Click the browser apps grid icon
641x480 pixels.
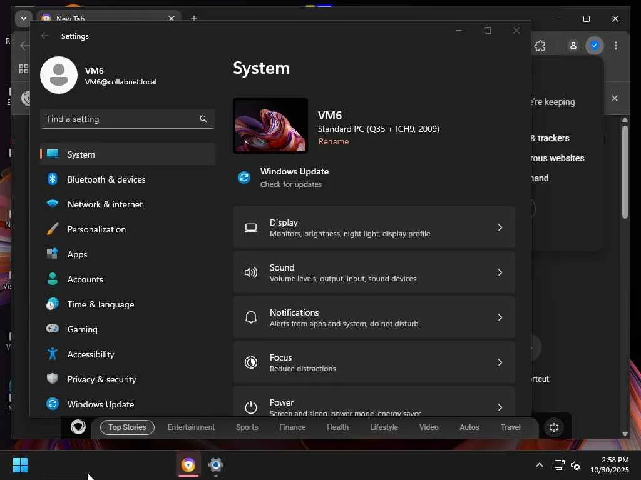point(24,69)
